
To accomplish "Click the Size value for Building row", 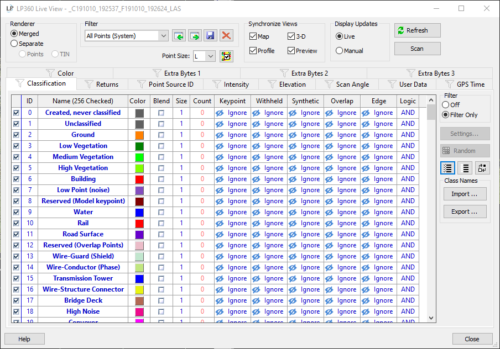I will point(181,179).
